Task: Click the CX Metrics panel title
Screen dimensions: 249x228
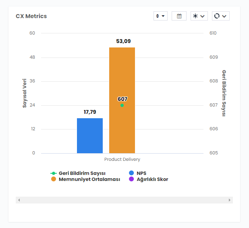Action: point(31,16)
